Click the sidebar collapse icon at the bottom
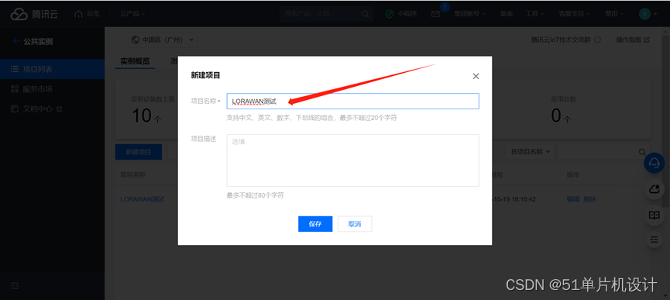670x300 pixels. click(15, 285)
